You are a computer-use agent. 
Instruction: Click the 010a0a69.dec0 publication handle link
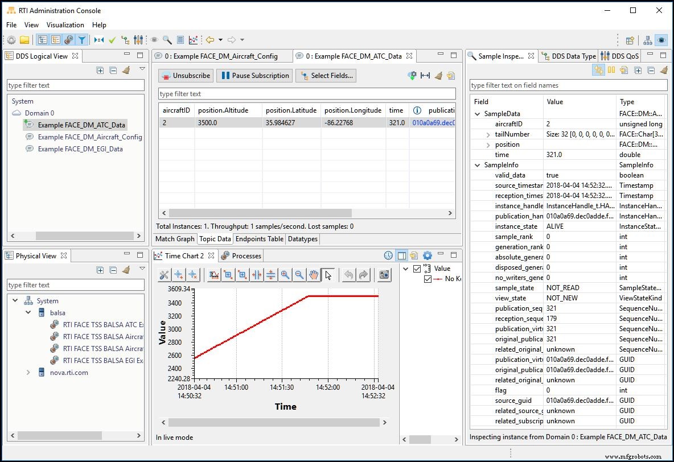tap(433, 122)
